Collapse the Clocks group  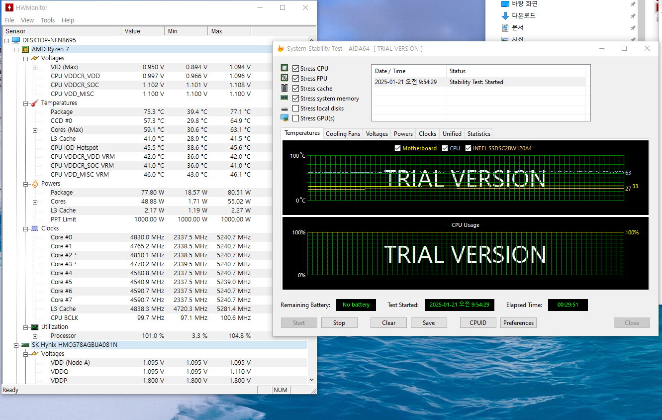click(26, 228)
